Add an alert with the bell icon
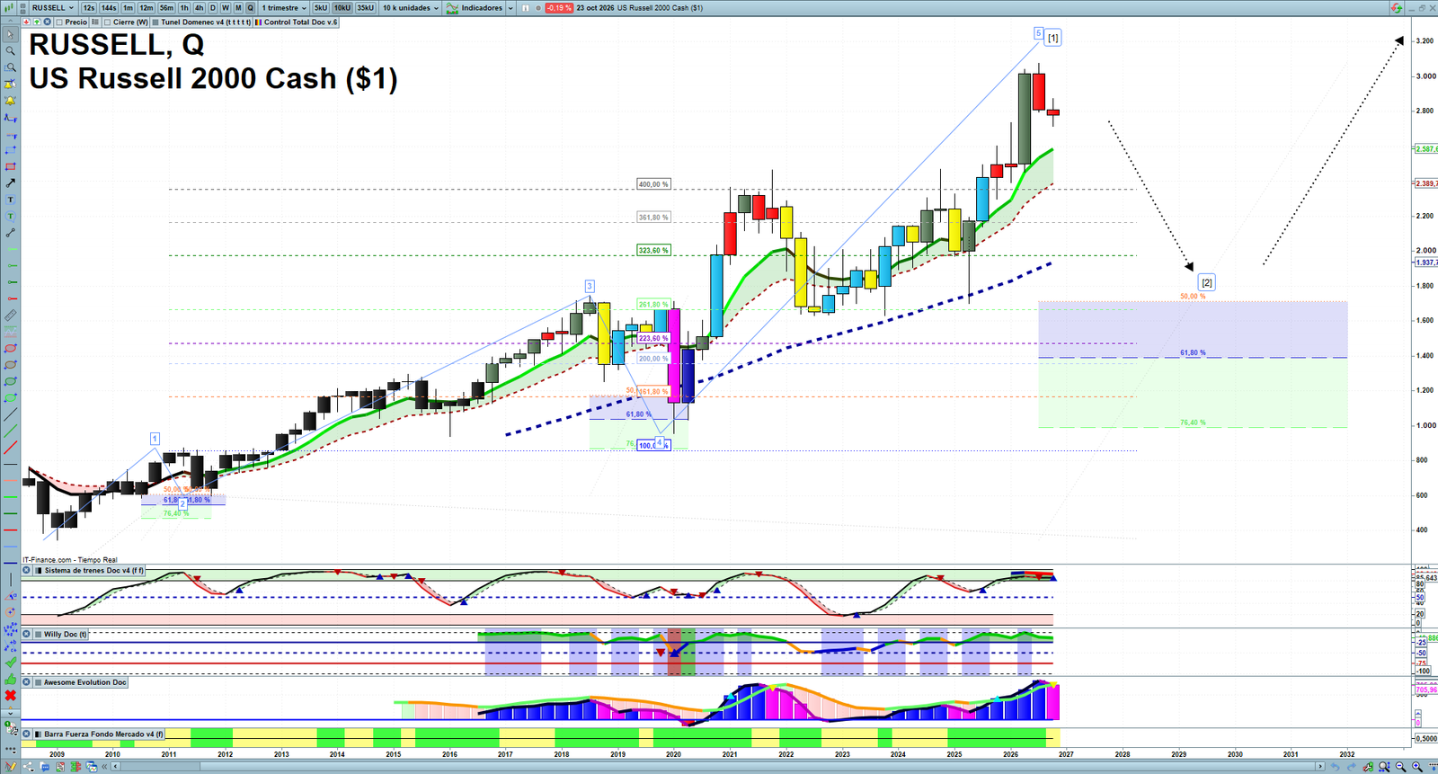1438x774 pixels. 10,101
